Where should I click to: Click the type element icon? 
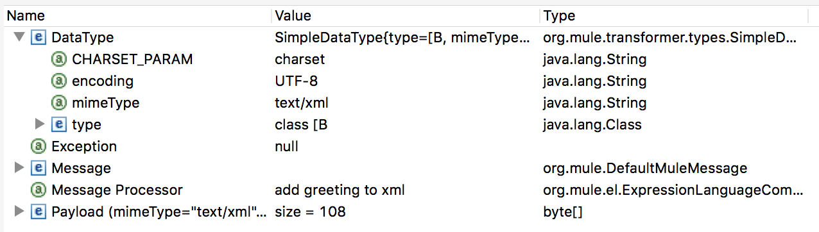coord(58,124)
